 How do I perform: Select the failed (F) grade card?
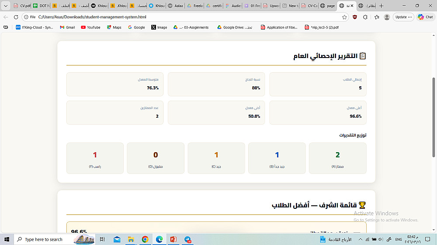click(x=95, y=158)
